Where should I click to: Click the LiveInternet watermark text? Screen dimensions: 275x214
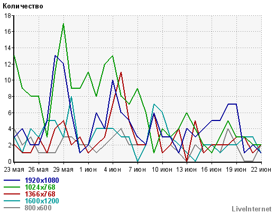point(252,209)
